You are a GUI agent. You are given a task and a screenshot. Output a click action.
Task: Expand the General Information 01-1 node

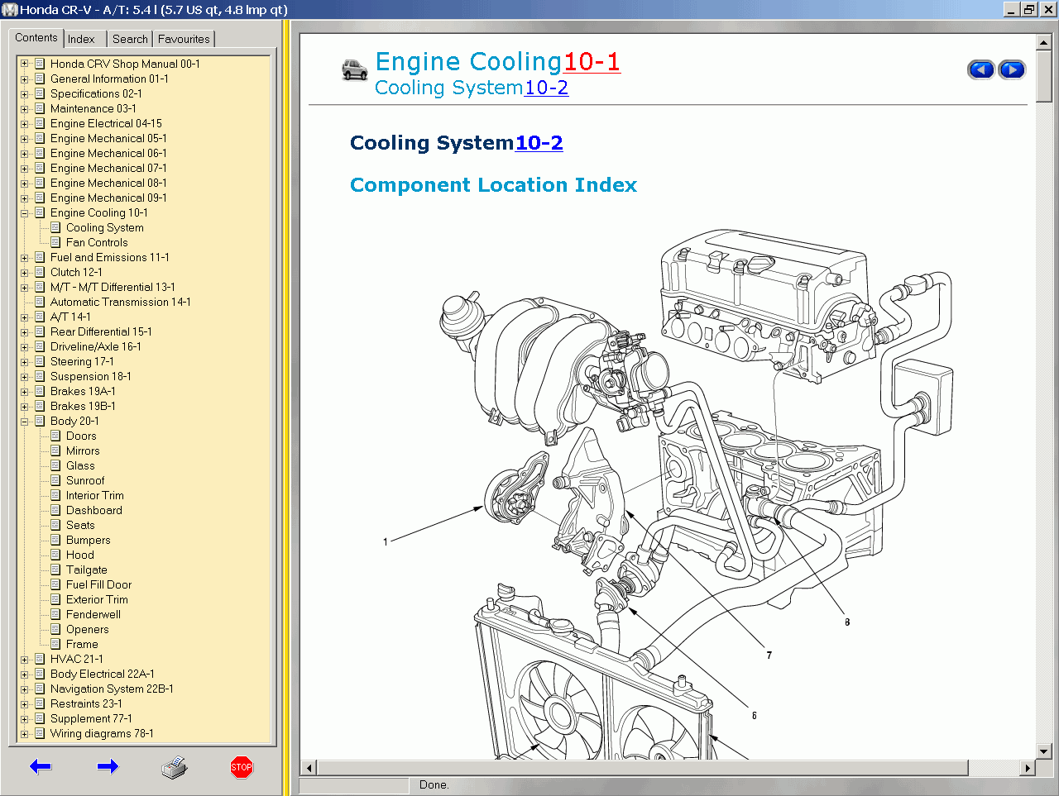[24, 79]
